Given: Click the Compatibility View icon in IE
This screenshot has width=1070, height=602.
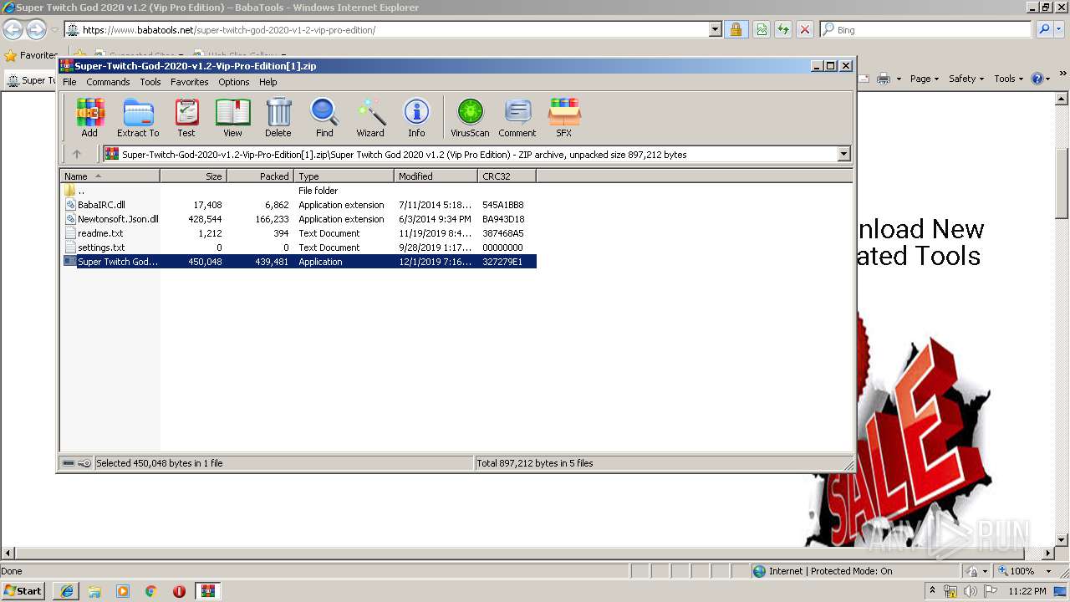Looking at the screenshot, I should [x=762, y=29].
